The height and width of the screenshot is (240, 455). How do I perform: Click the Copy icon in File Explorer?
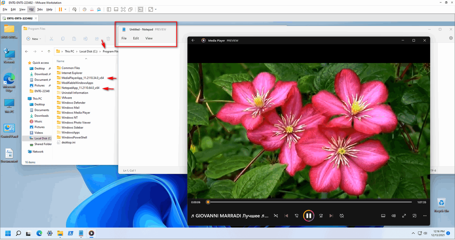click(63, 39)
